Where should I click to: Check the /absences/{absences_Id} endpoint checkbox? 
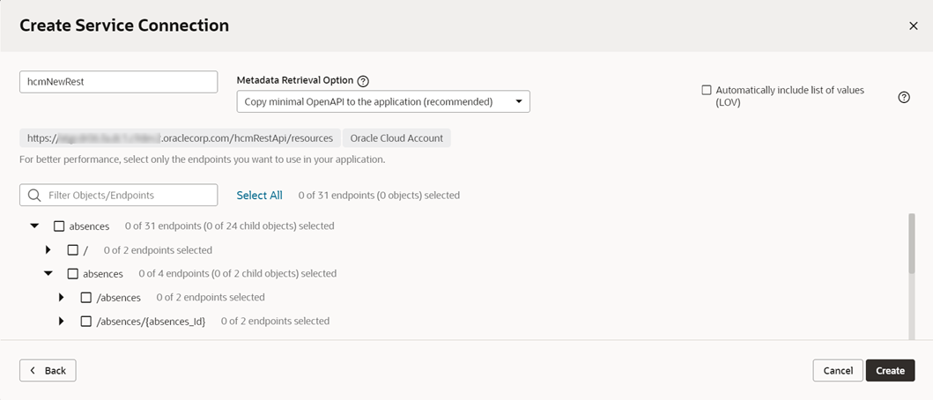pos(86,322)
